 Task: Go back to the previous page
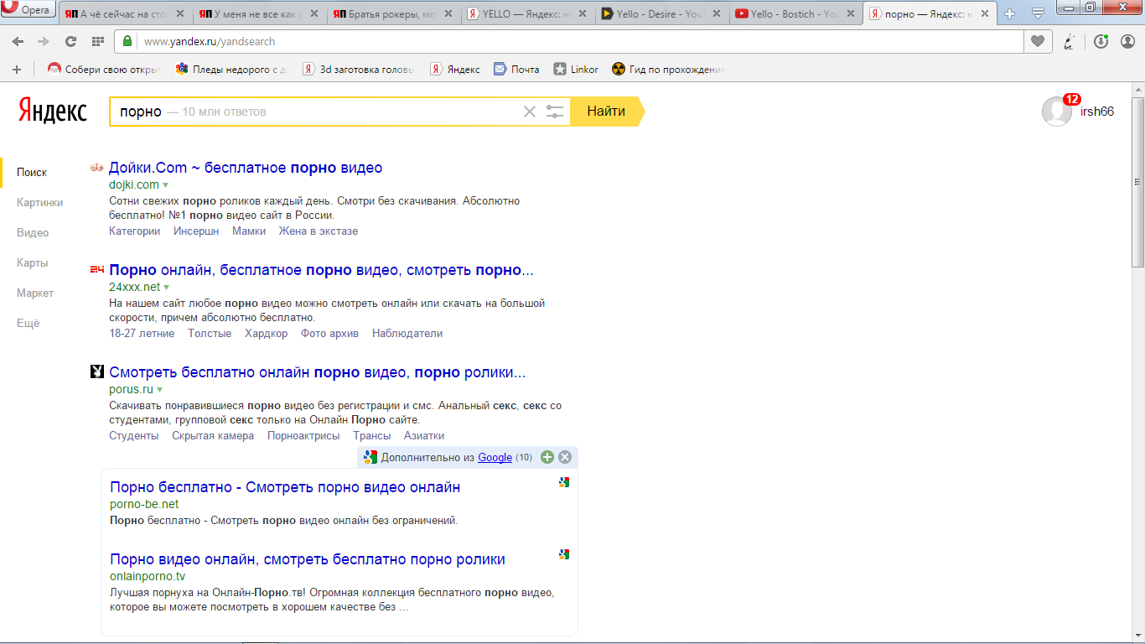[x=18, y=41]
